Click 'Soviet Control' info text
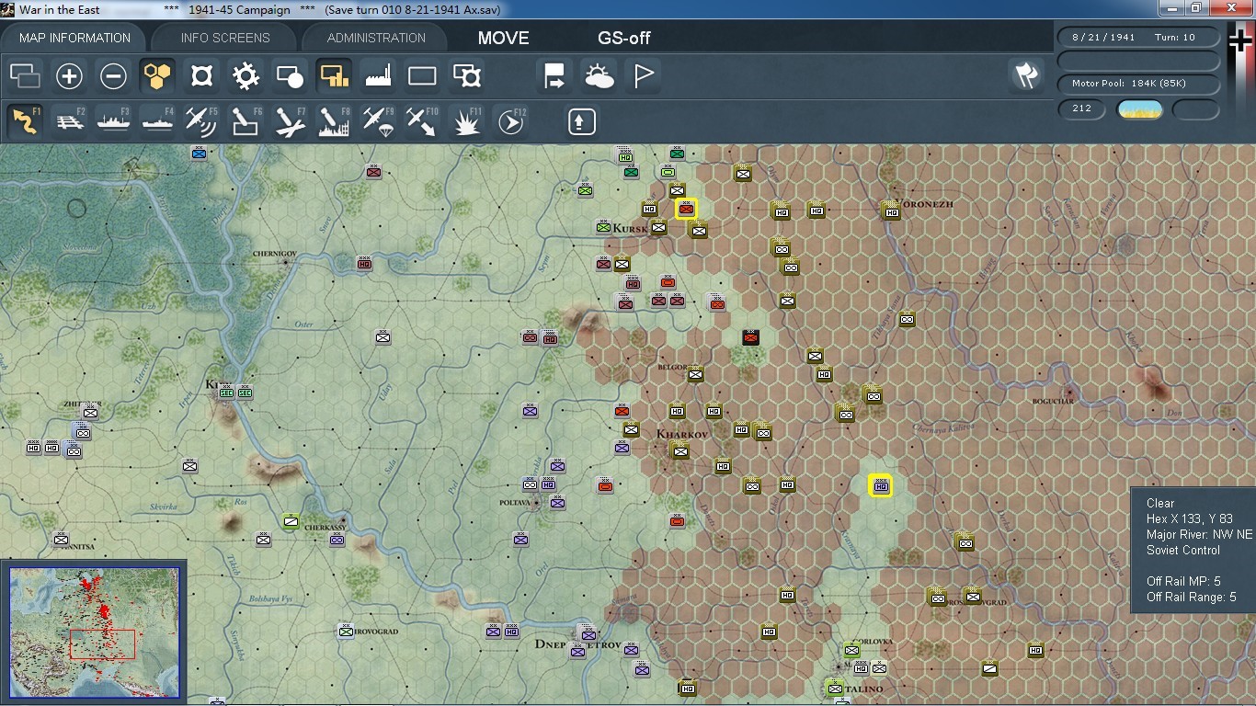 coord(1183,550)
